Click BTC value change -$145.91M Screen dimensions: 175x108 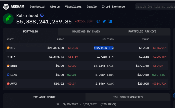[159, 48]
